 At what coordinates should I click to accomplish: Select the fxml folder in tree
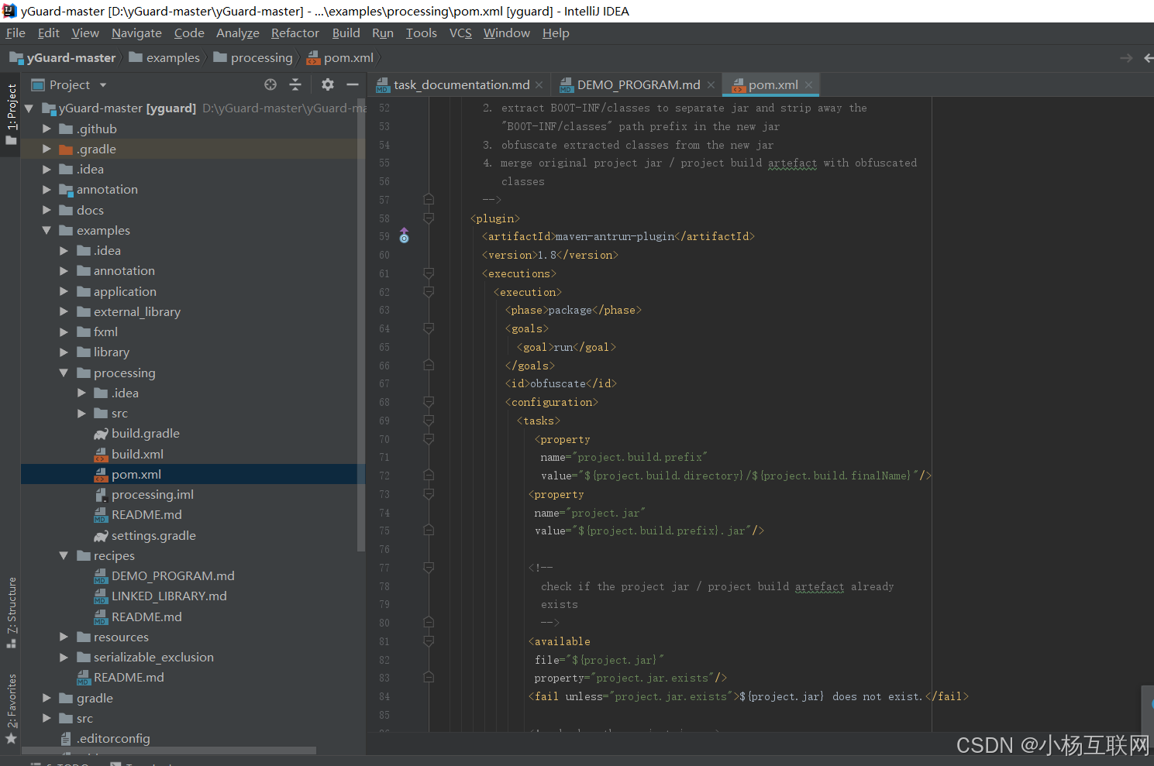click(105, 331)
